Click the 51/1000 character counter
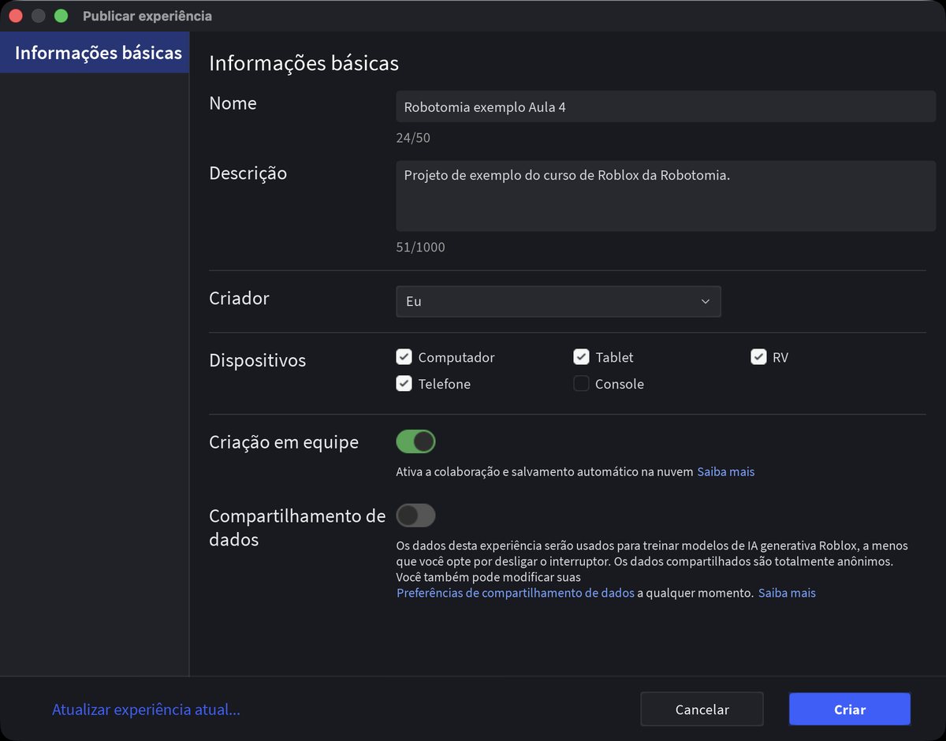This screenshot has width=946, height=741. [420, 248]
